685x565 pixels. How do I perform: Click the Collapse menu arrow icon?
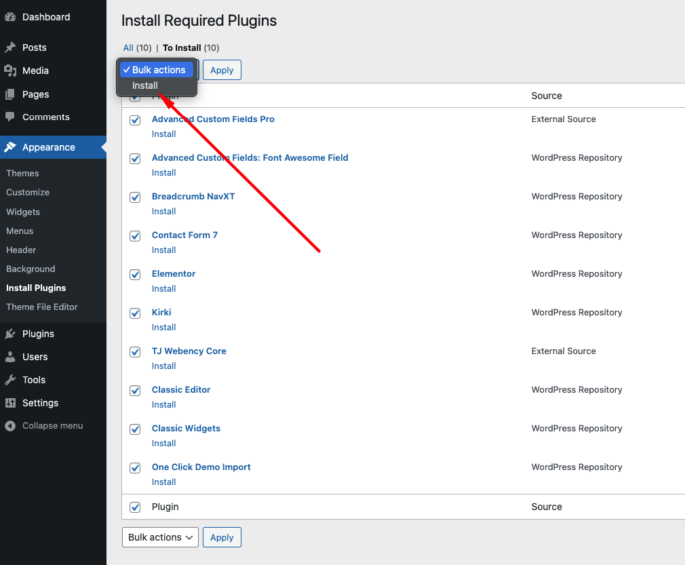point(10,425)
